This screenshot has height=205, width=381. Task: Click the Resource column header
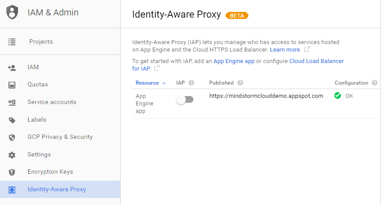click(x=147, y=83)
